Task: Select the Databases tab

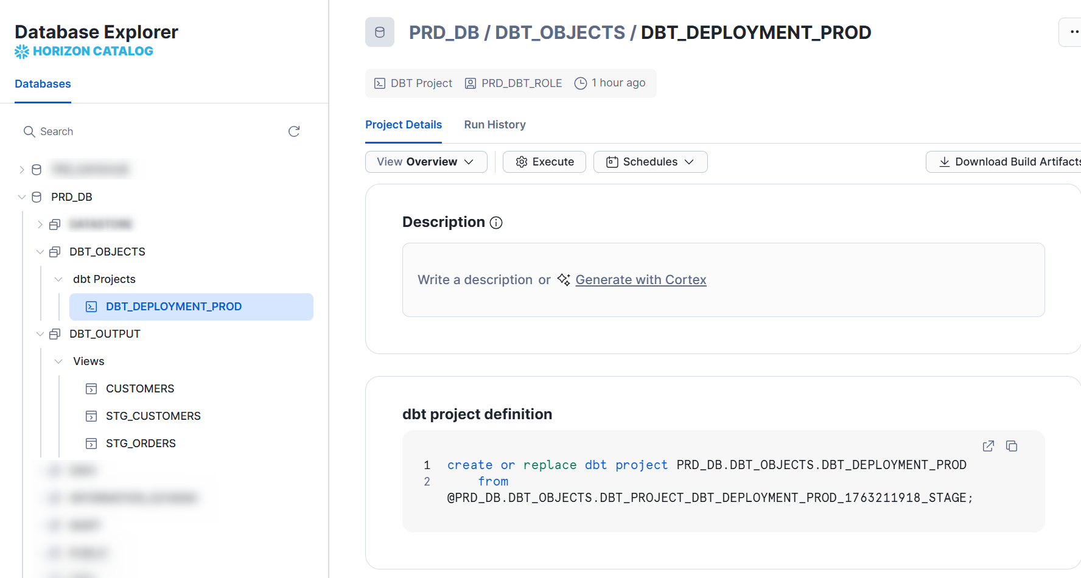Action: coord(43,84)
